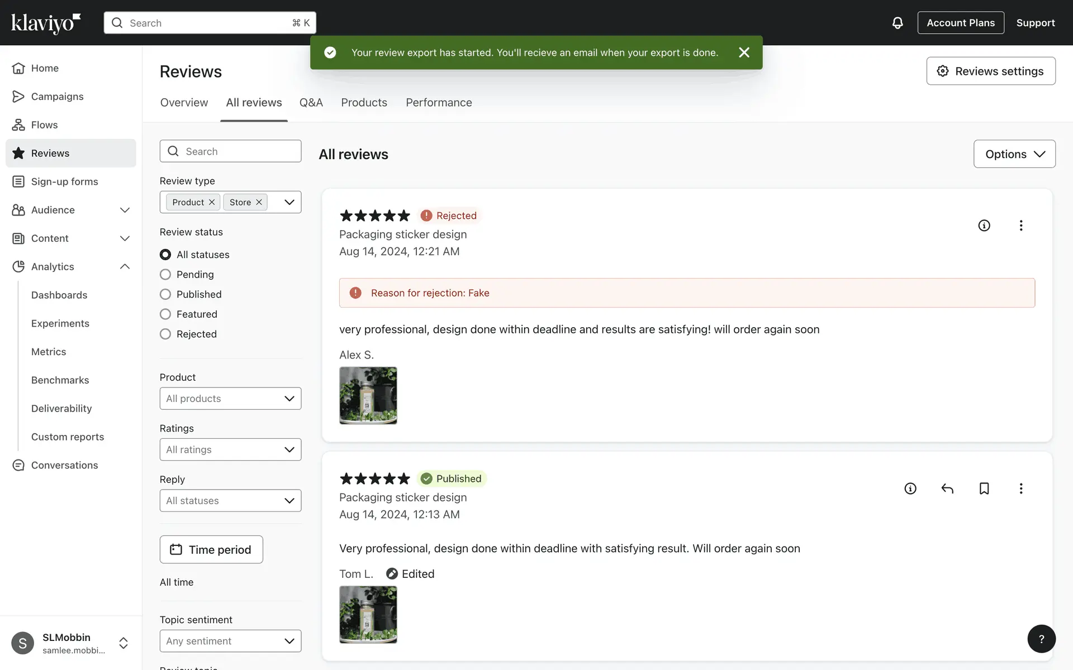Image resolution: width=1073 pixels, height=670 pixels.
Task: Bookmark the published review to feature it
Action: (984, 489)
